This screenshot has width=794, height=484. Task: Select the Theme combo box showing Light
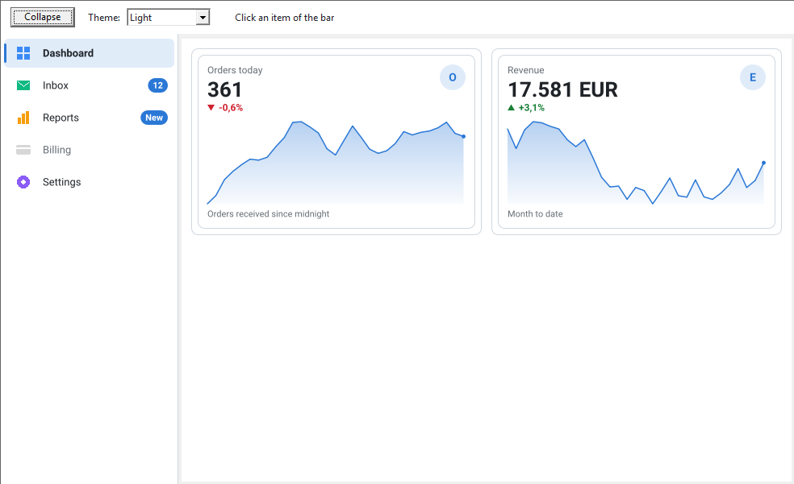168,18
